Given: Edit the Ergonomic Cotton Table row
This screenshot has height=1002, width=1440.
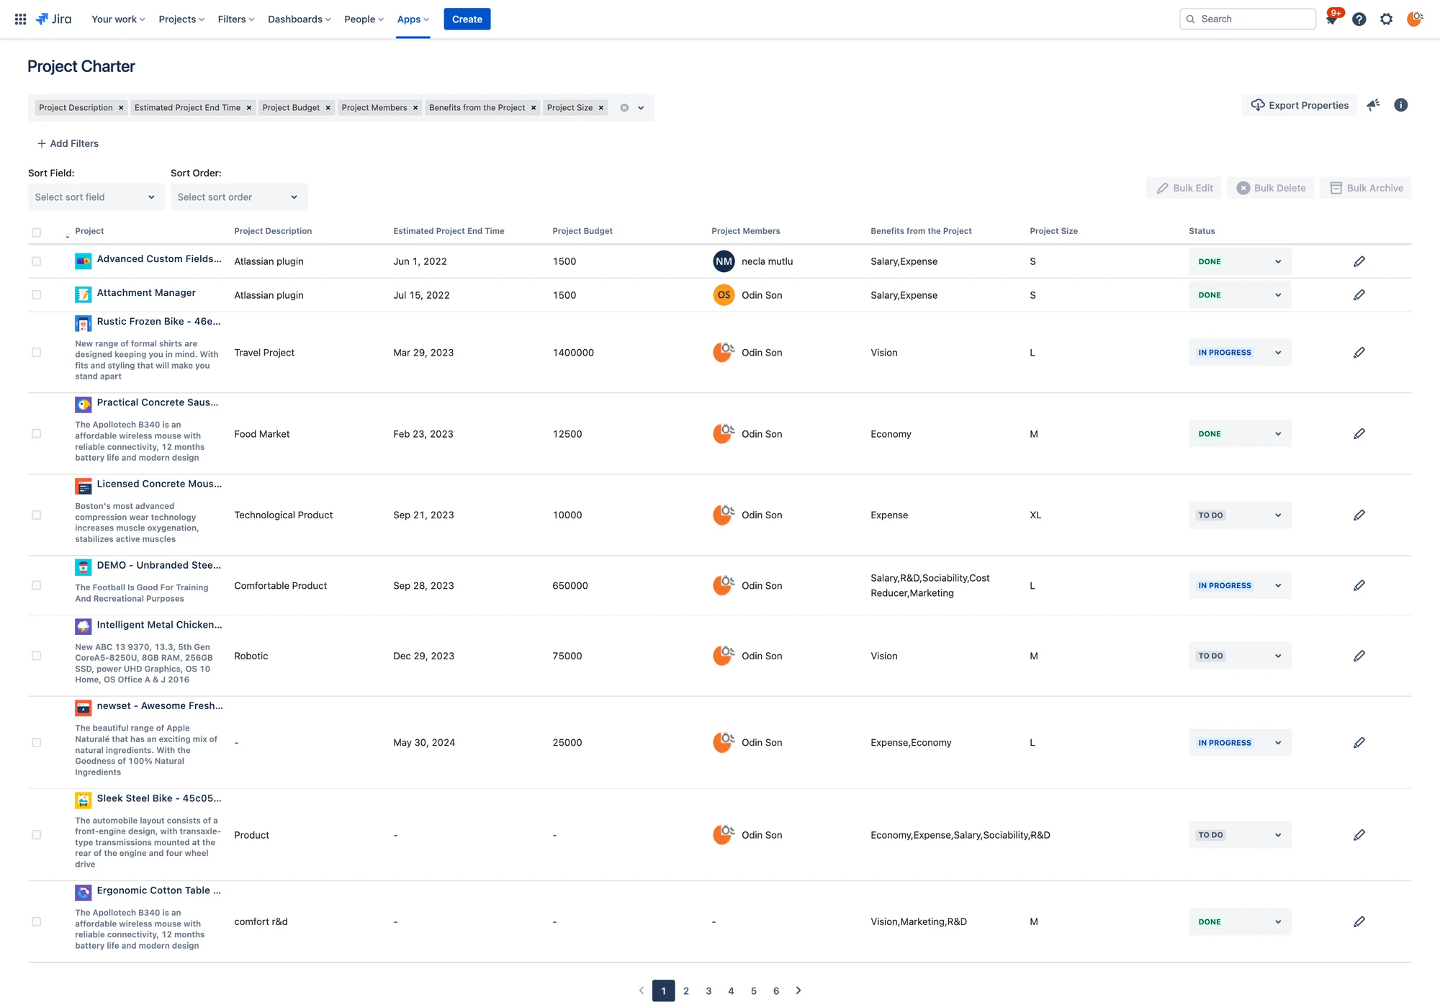Looking at the screenshot, I should pos(1359,922).
